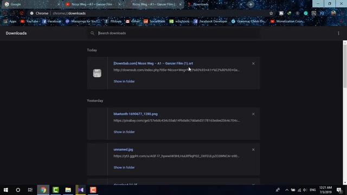
Task: Click the Today section heading
Action: click(x=92, y=50)
